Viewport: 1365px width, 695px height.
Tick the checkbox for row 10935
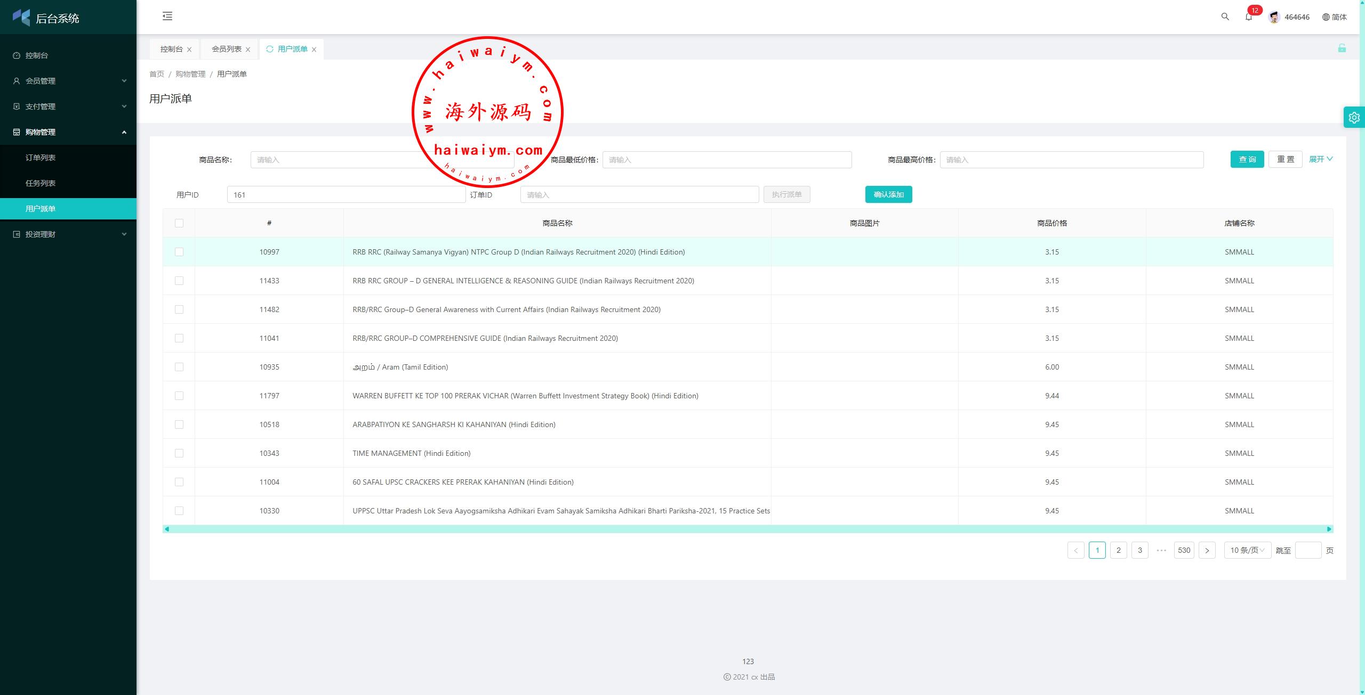179,367
